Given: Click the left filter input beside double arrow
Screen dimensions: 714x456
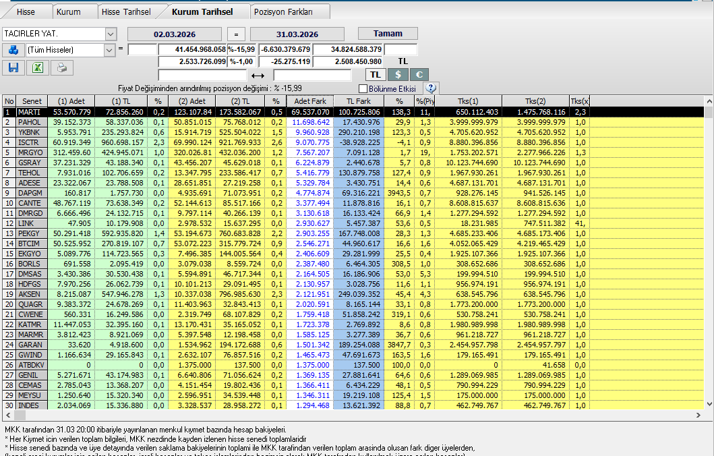Looking at the screenshot, I should [202, 76].
